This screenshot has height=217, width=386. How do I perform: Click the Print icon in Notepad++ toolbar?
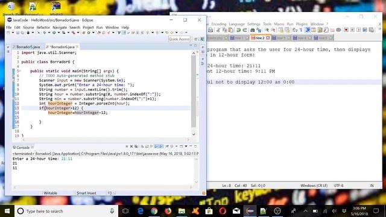210,30
